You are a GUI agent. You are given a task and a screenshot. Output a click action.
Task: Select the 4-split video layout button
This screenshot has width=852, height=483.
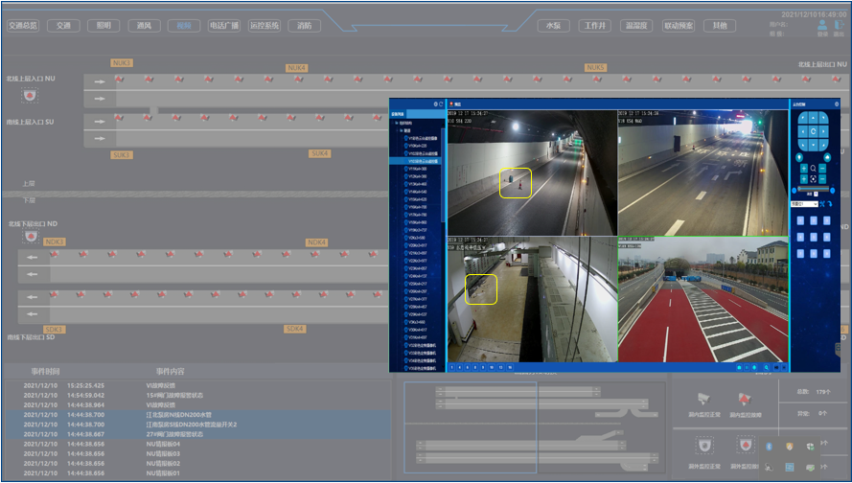461,367
